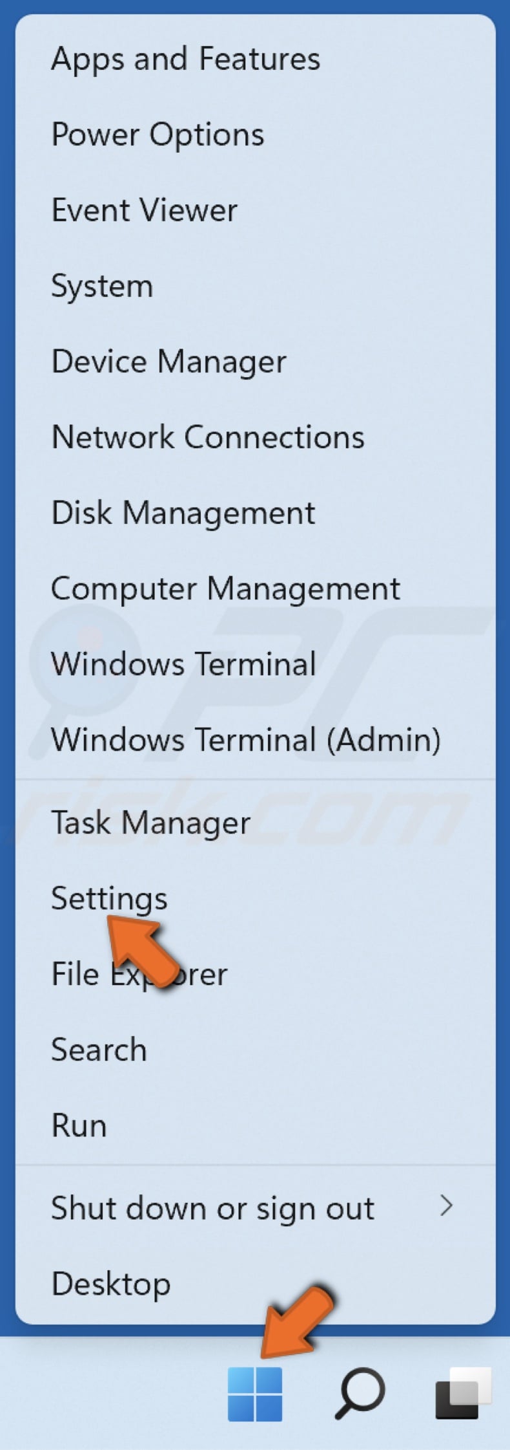This screenshot has width=510, height=1450.
Task: Open the System menu entry
Action: 101,286
